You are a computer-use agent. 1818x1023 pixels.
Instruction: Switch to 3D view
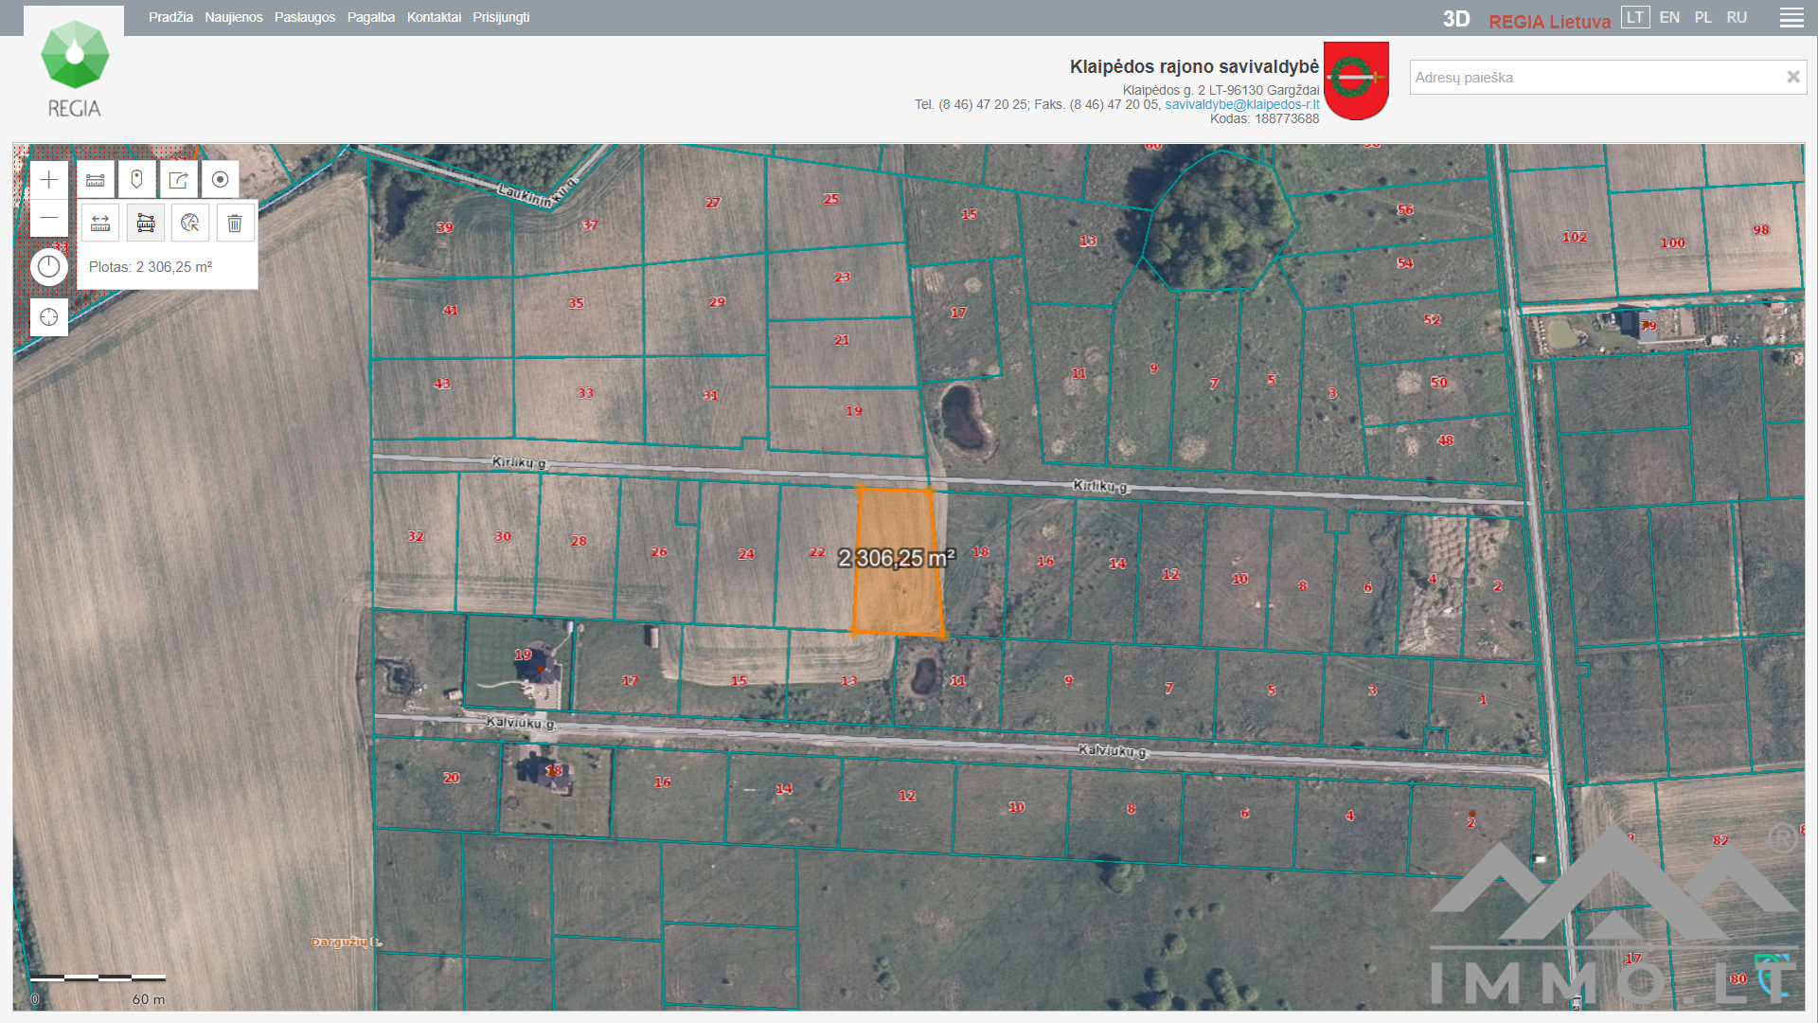(x=1456, y=19)
